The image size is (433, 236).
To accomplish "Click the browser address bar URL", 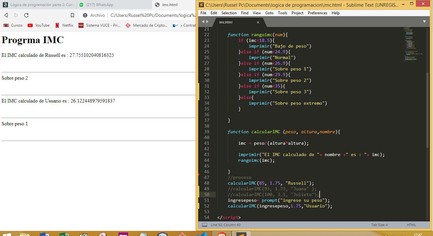I will pyautogui.click(x=153, y=15).
